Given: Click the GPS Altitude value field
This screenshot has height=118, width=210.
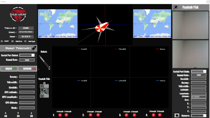Looking at the screenshot, I should coord(27,102).
